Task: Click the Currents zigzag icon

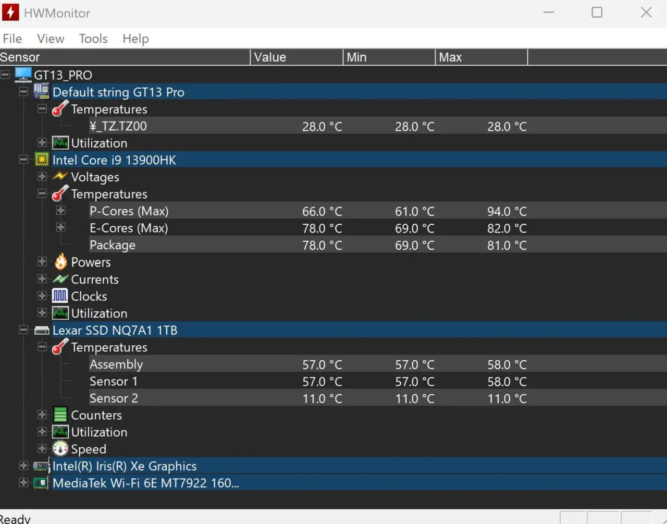Action: 60,279
